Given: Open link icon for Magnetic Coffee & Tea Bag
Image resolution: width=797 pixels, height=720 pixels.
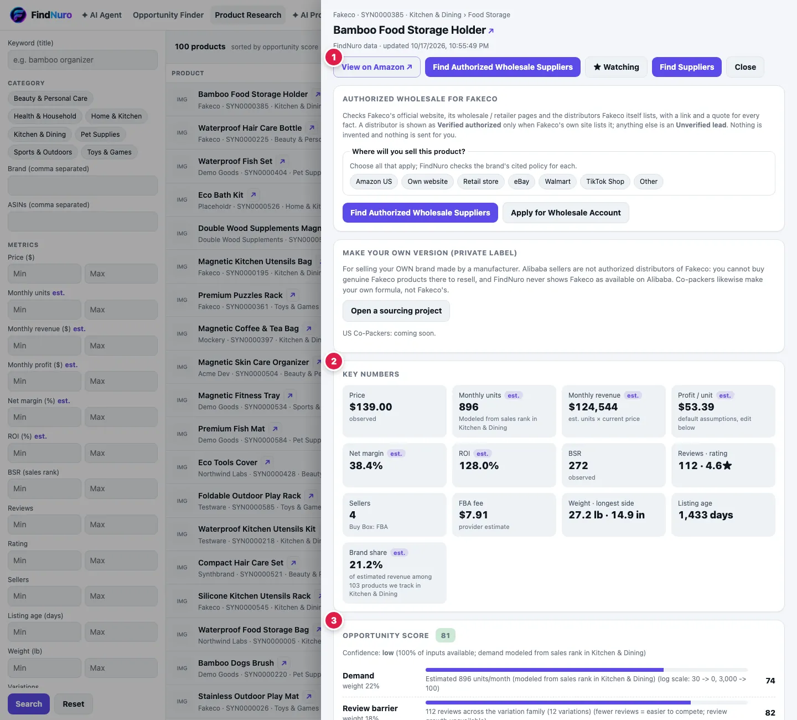Looking at the screenshot, I should click(x=308, y=328).
